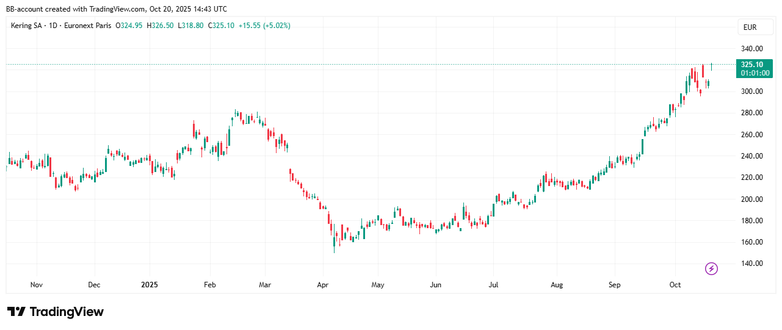The image size is (782, 330).
Task: Select the Jul marker on time axis
Action: click(493, 285)
